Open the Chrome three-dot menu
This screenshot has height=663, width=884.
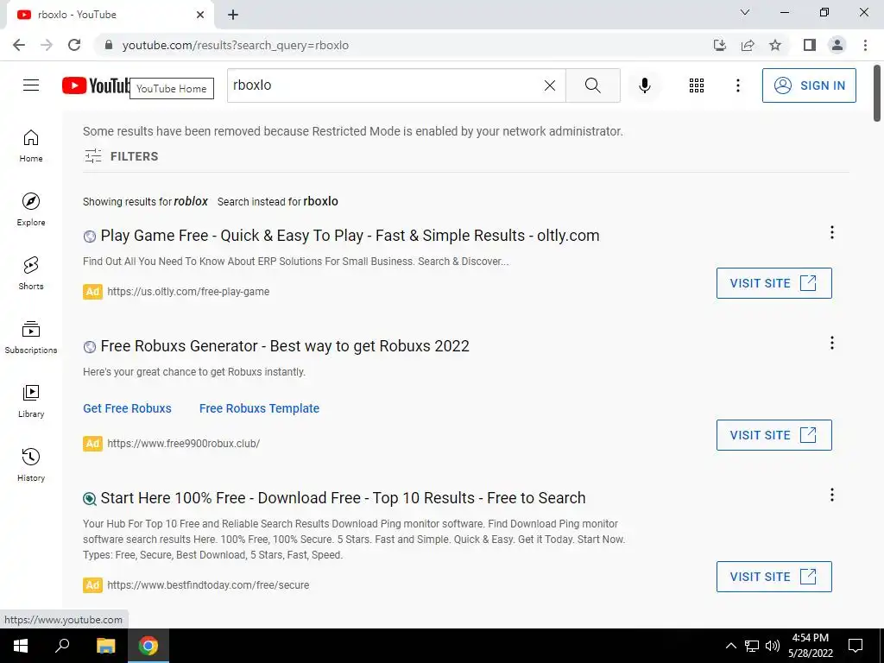point(865,45)
